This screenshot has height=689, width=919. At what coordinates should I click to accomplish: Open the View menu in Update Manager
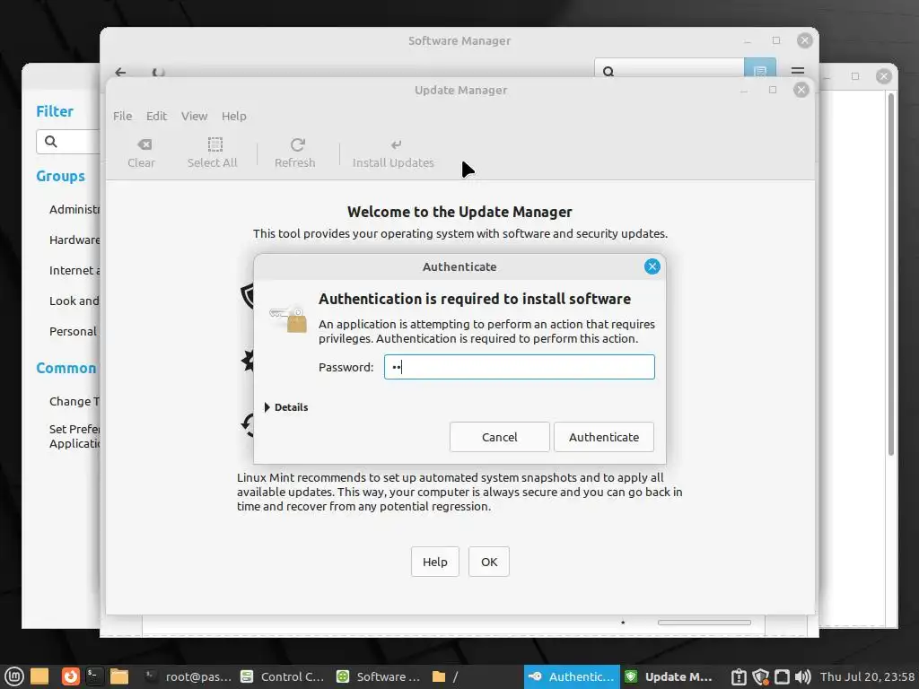click(x=194, y=116)
